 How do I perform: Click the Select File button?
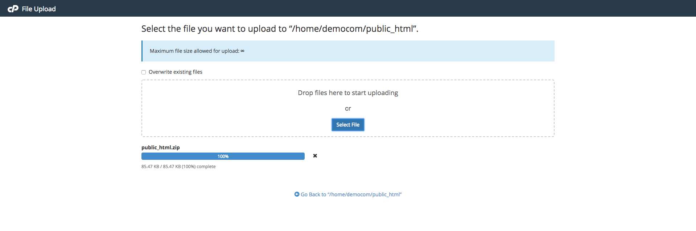(x=348, y=125)
